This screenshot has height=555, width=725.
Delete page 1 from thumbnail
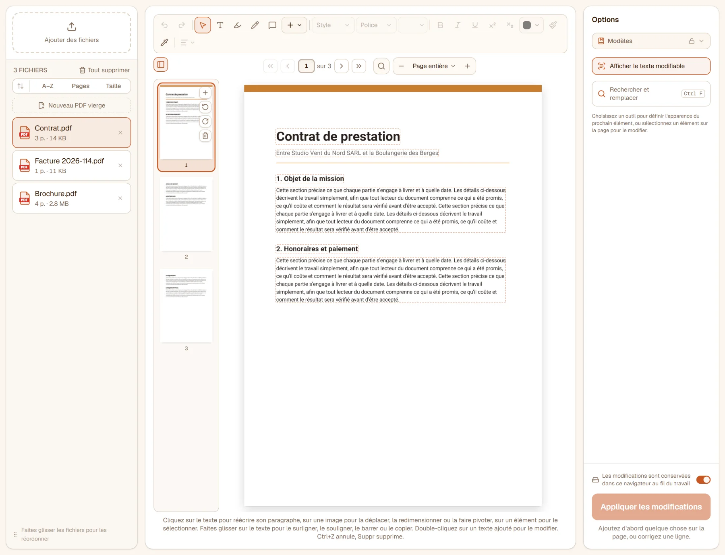click(205, 136)
